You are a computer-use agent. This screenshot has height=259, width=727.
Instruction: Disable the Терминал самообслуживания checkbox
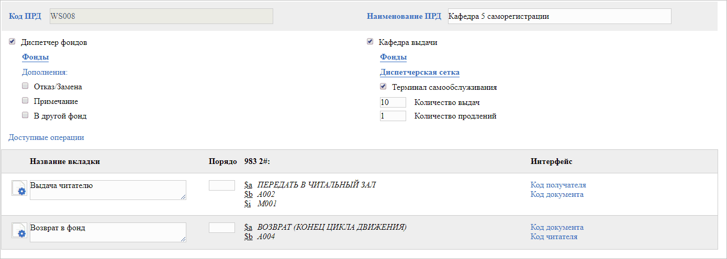pyautogui.click(x=383, y=87)
